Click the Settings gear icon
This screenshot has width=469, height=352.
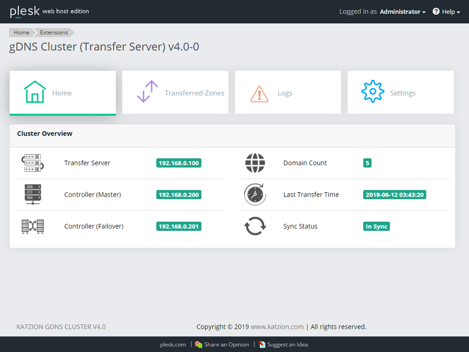pyautogui.click(x=373, y=91)
